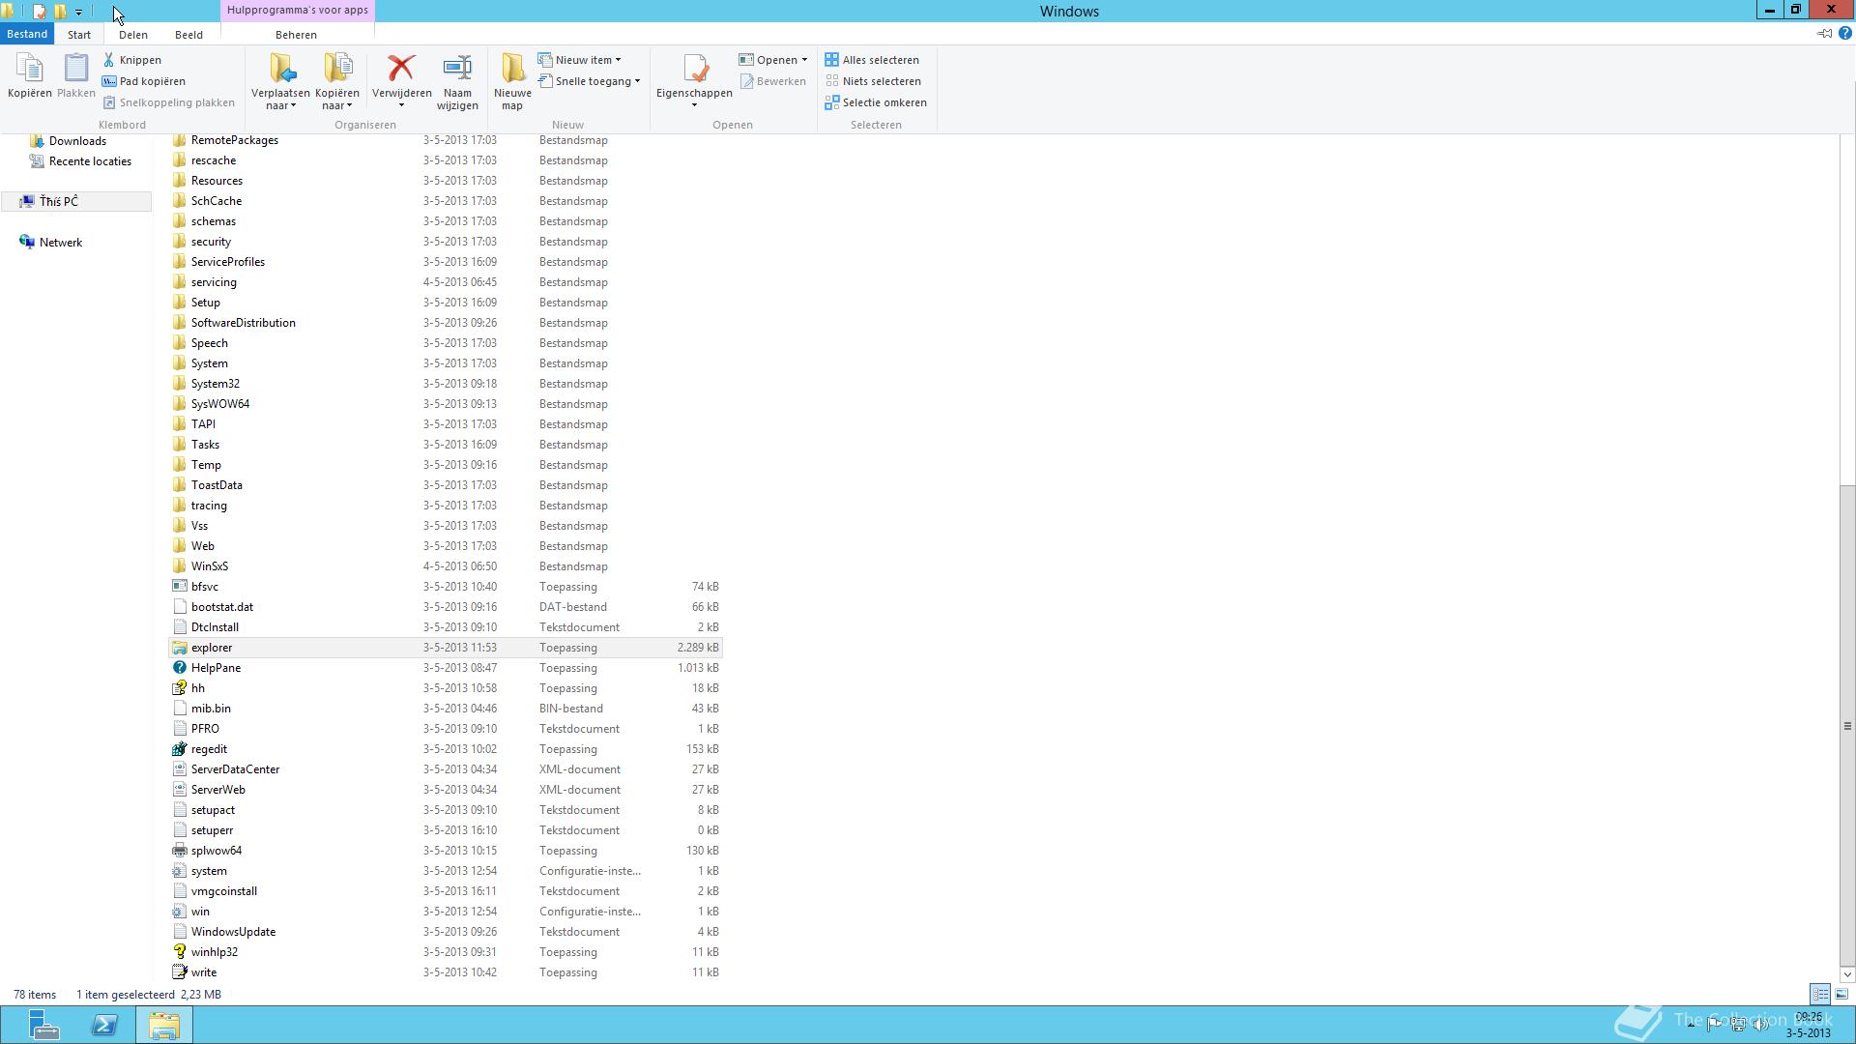1856x1044 pixels.
Task: Select WindowsUpdate text document
Action: (233, 932)
